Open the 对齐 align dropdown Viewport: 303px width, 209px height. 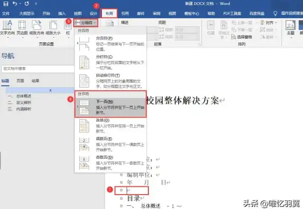tap(269, 23)
